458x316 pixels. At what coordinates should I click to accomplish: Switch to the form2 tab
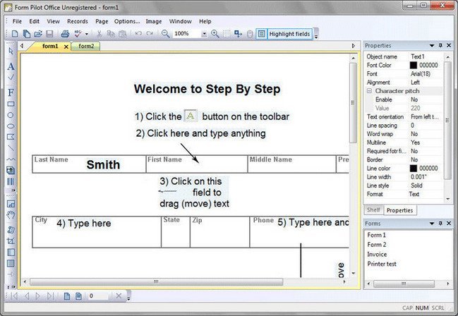pyautogui.click(x=86, y=46)
